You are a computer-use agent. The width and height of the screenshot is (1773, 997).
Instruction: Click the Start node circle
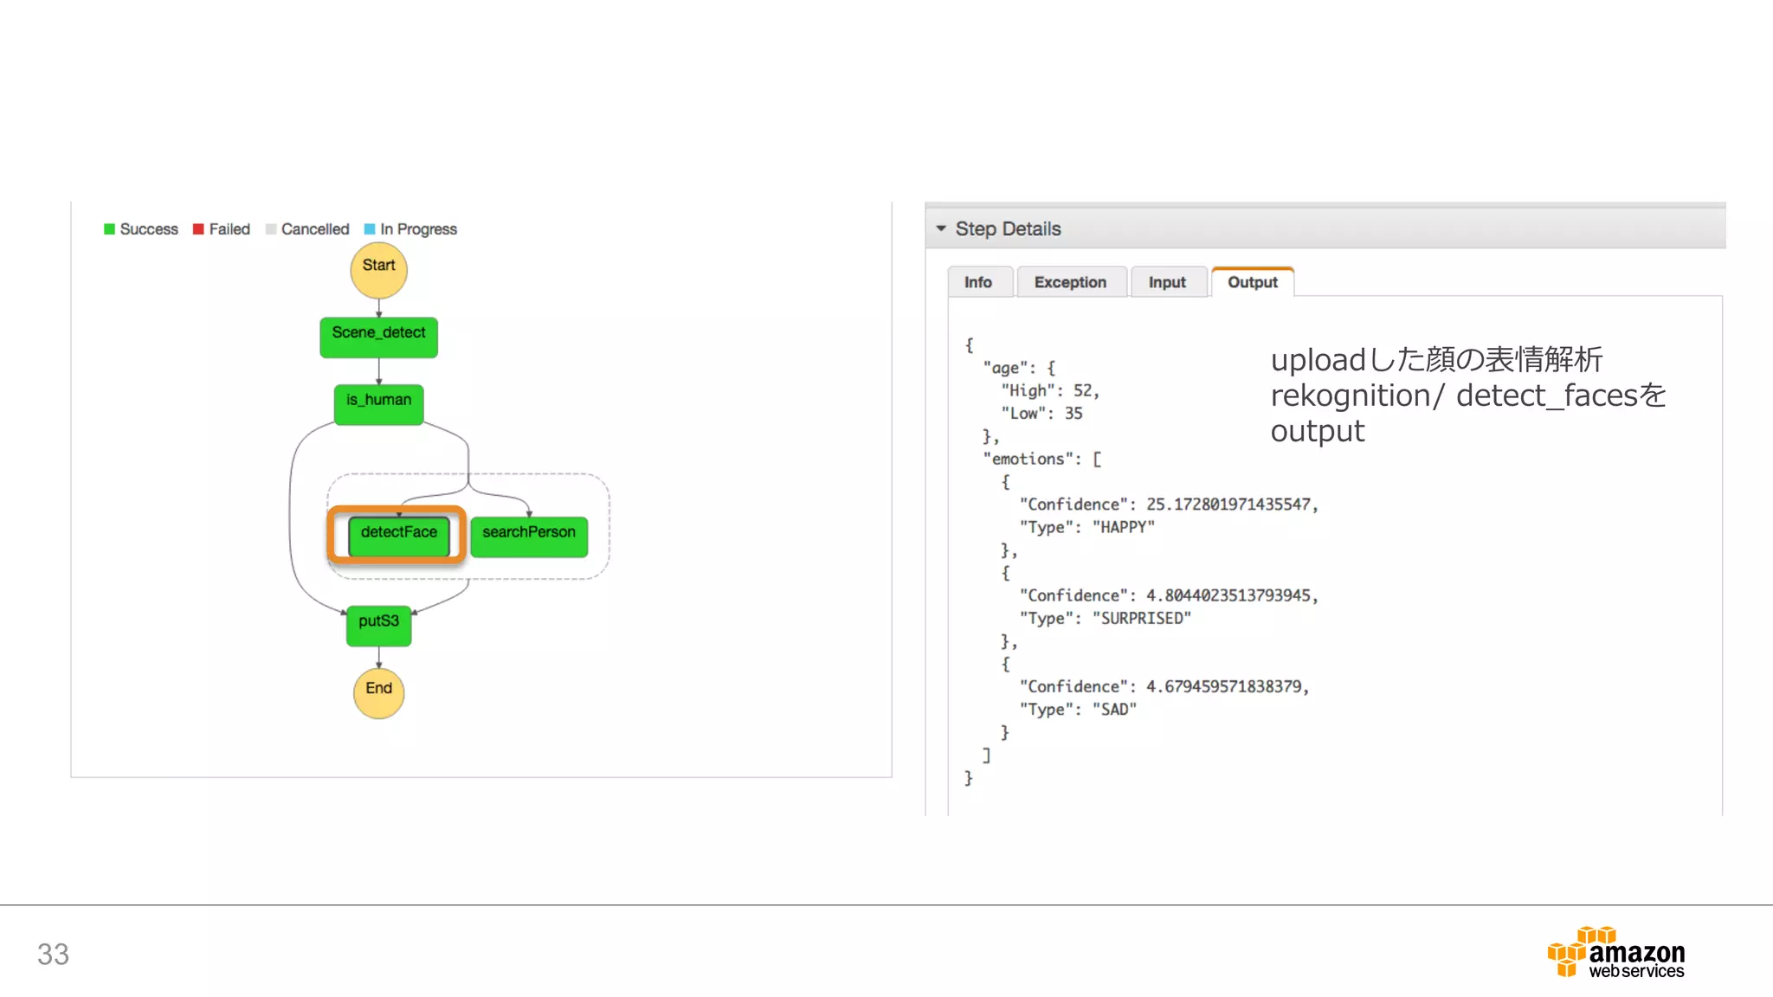tap(378, 270)
